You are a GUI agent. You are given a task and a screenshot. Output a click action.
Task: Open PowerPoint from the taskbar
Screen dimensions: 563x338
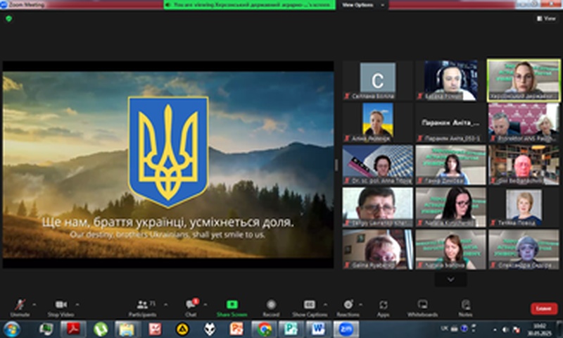(x=236, y=329)
